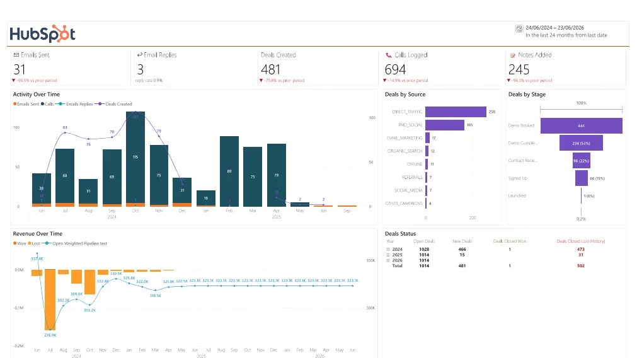The width and height of the screenshot is (637, 358).
Task: Toggle Lost legend in Revenue chart
Action: (x=34, y=243)
